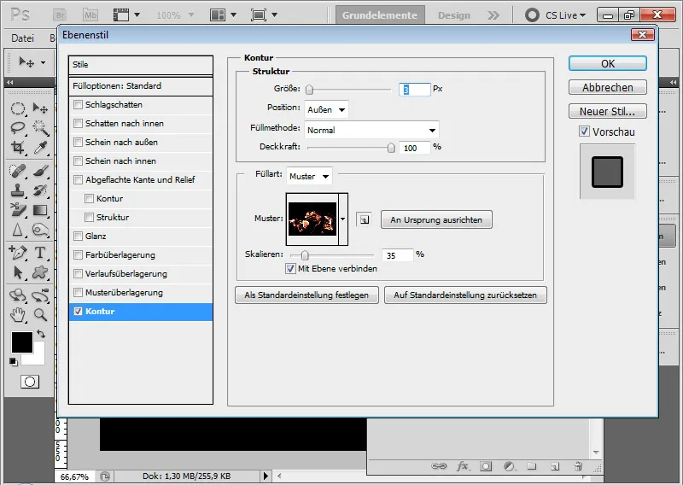This screenshot has height=485, width=683.
Task: Select the Custom Shape tool
Action: pos(40,272)
